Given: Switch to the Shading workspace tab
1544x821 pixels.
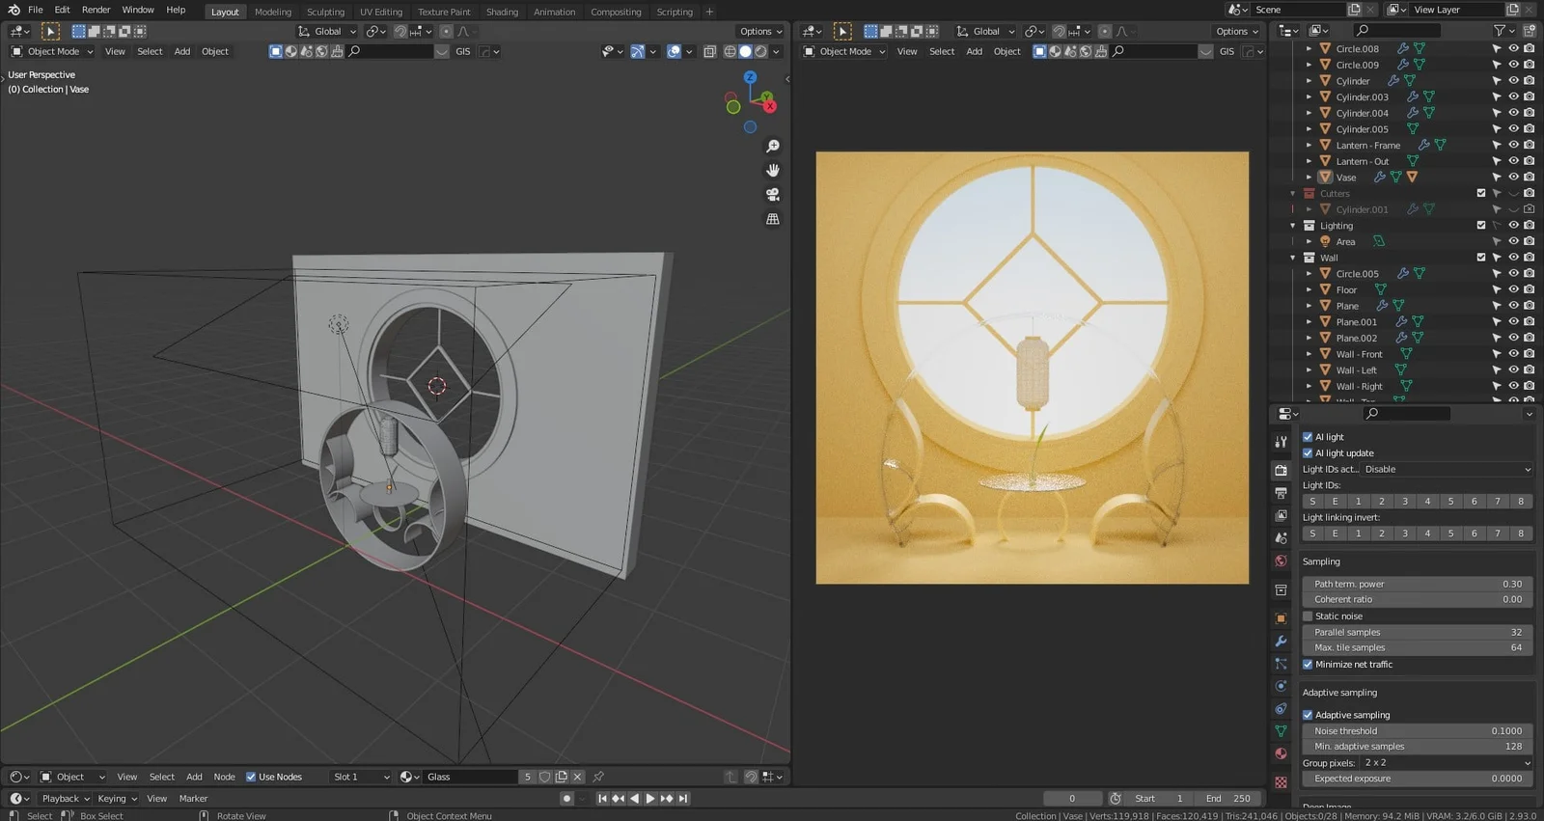Looking at the screenshot, I should click(x=502, y=12).
